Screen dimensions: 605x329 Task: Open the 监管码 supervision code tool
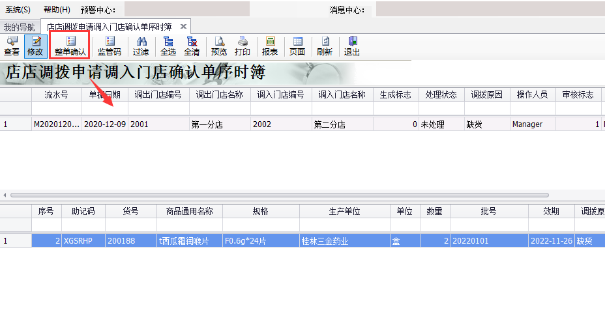109,46
